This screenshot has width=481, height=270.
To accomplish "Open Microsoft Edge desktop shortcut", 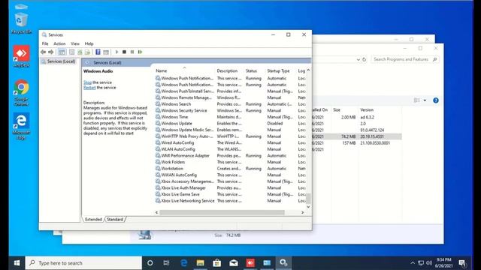I will click(21, 126).
